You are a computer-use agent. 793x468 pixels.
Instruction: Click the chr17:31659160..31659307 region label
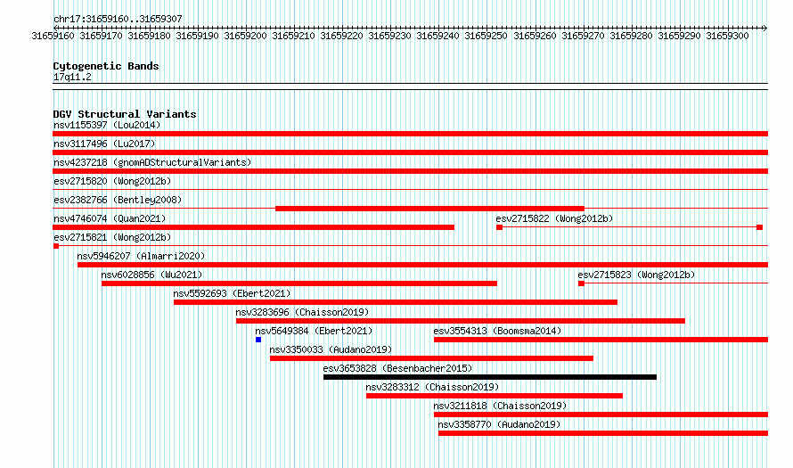coord(118,19)
